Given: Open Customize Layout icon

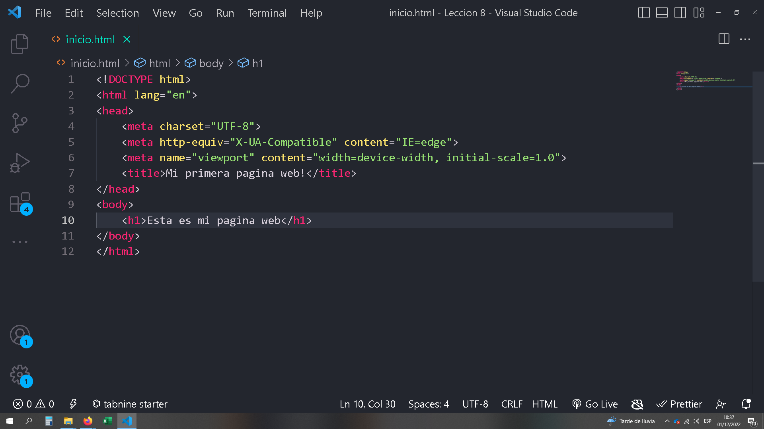Looking at the screenshot, I should 699,13.
